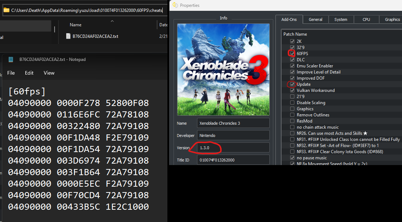Sort Explorer files by Name column
402x222 pixels.
[76, 25]
